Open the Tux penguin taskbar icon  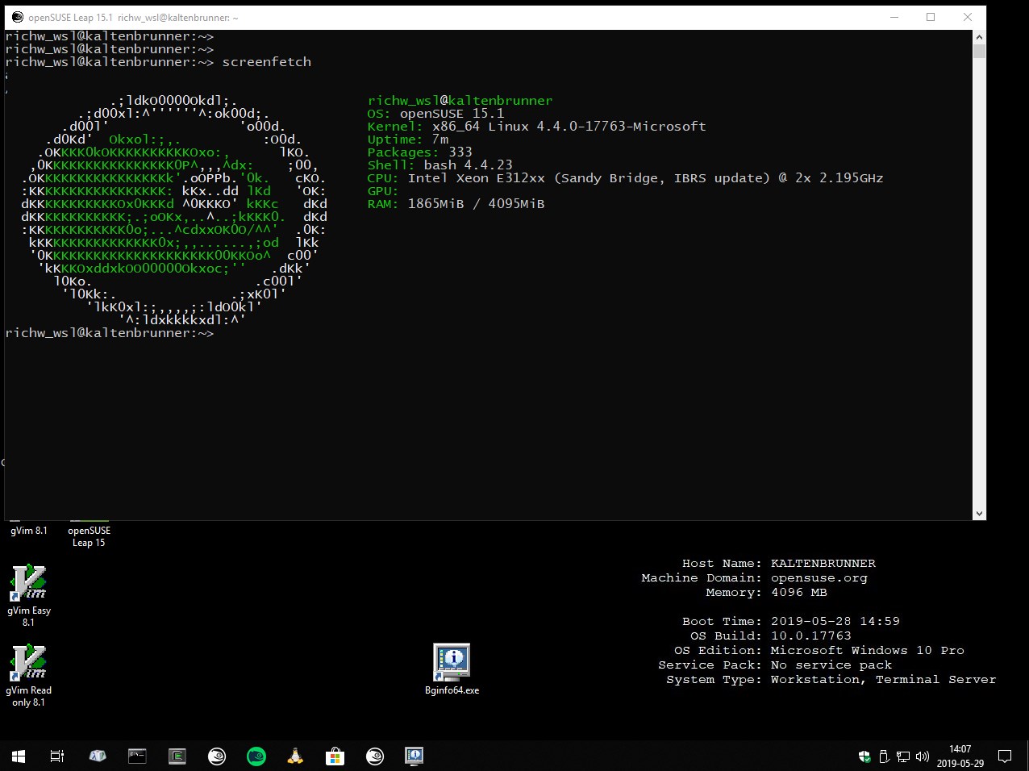[x=295, y=756]
